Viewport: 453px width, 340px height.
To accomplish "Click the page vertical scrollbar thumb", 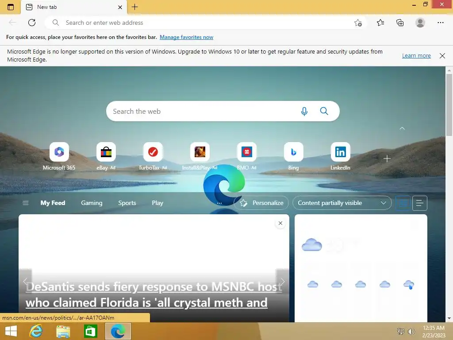I will pos(449,104).
